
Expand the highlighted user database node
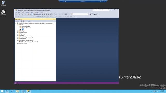pos(19,29)
